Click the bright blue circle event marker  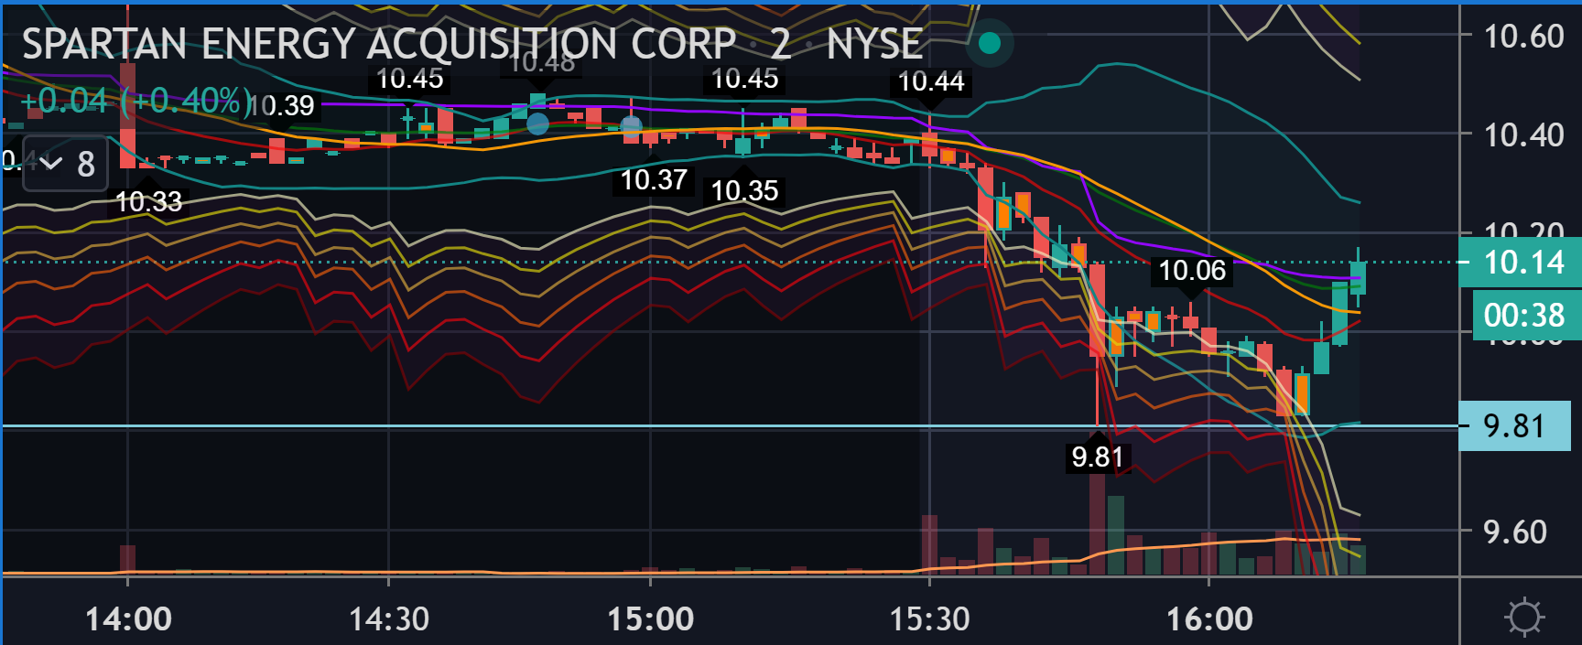(537, 123)
